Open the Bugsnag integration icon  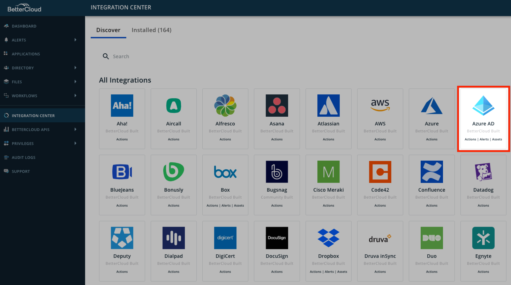pos(277,172)
